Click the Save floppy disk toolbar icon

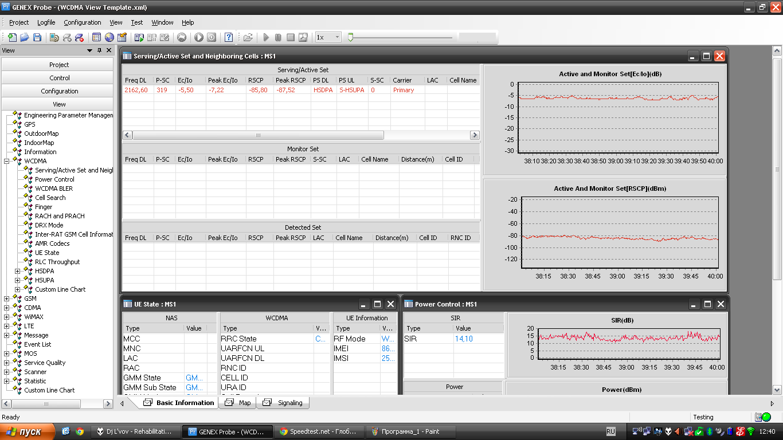(x=37, y=37)
